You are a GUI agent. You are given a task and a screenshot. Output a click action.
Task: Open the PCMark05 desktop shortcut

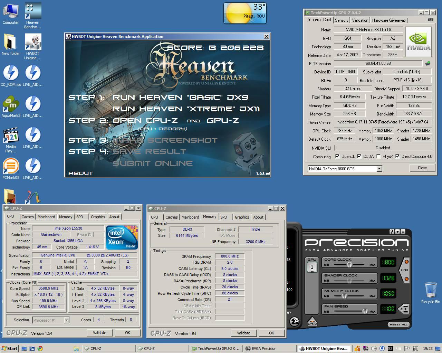(11, 169)
